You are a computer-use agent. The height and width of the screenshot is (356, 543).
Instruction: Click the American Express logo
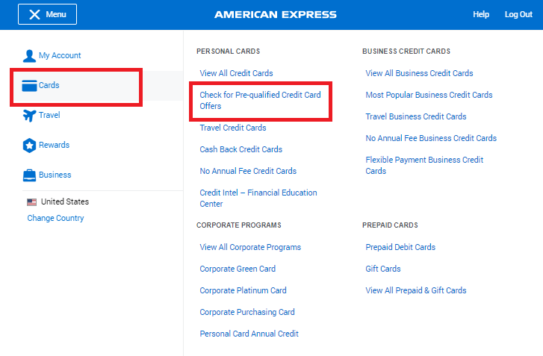(x=276, y=14)
